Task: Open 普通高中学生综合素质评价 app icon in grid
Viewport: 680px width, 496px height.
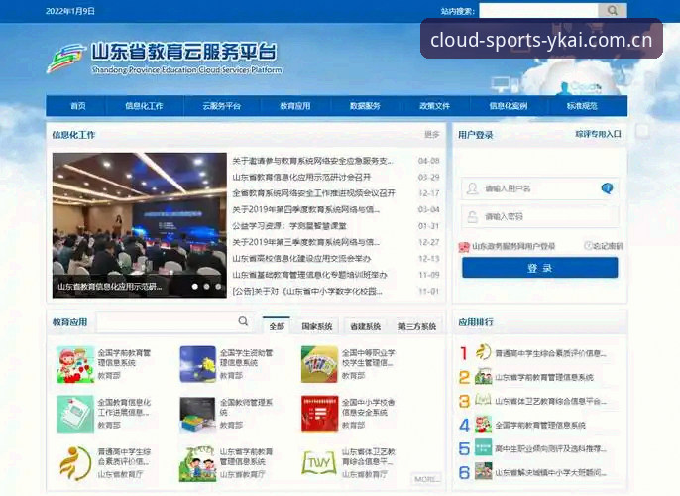Action: pyautogui.click(x=75, y=463)
